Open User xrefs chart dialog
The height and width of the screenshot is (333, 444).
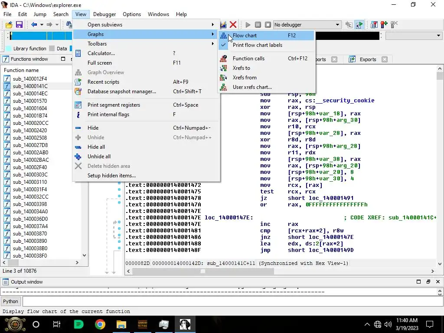pyautogui.click(x=266, y=87)
